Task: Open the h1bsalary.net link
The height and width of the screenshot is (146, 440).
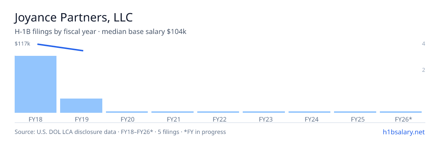Action: (x=403, y=132)
